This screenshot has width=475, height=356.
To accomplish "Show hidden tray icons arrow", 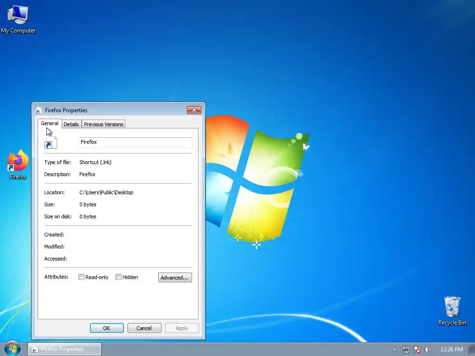I will pyautogui.click(x=394, y=350).
